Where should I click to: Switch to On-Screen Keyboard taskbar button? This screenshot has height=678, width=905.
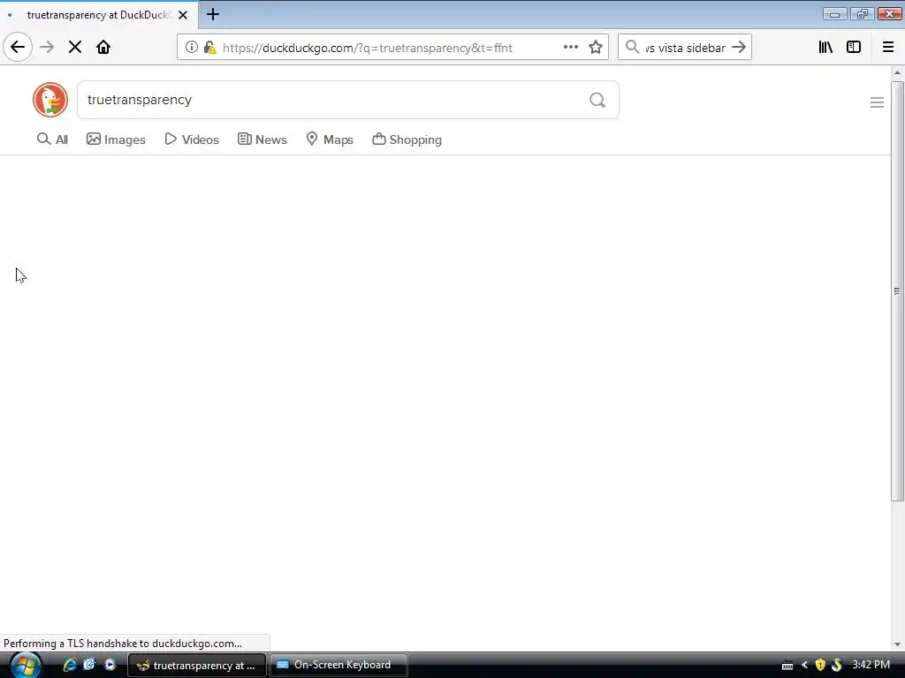[338, 666]
